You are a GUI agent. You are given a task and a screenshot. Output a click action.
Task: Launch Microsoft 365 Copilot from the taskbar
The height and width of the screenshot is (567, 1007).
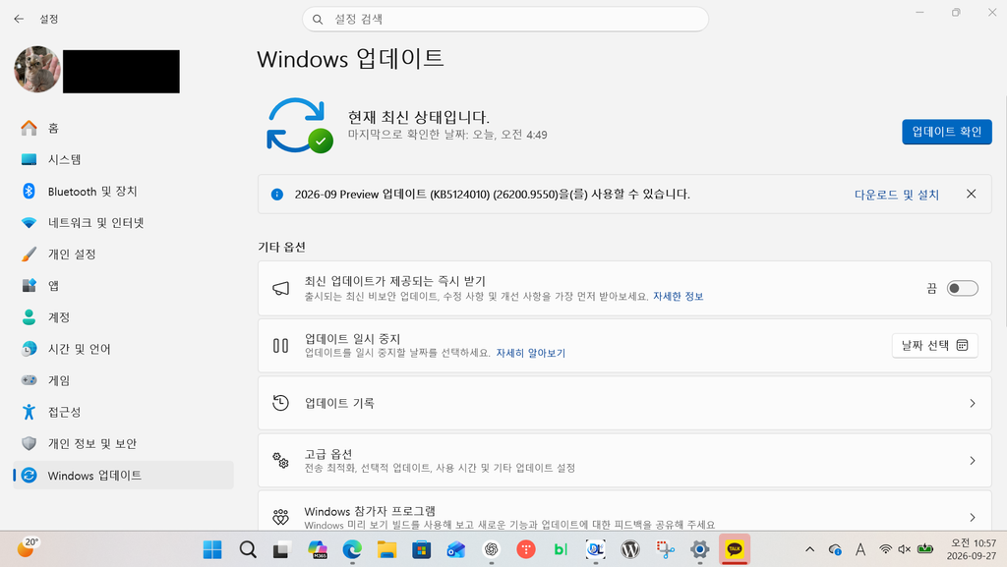click(318, 549)
